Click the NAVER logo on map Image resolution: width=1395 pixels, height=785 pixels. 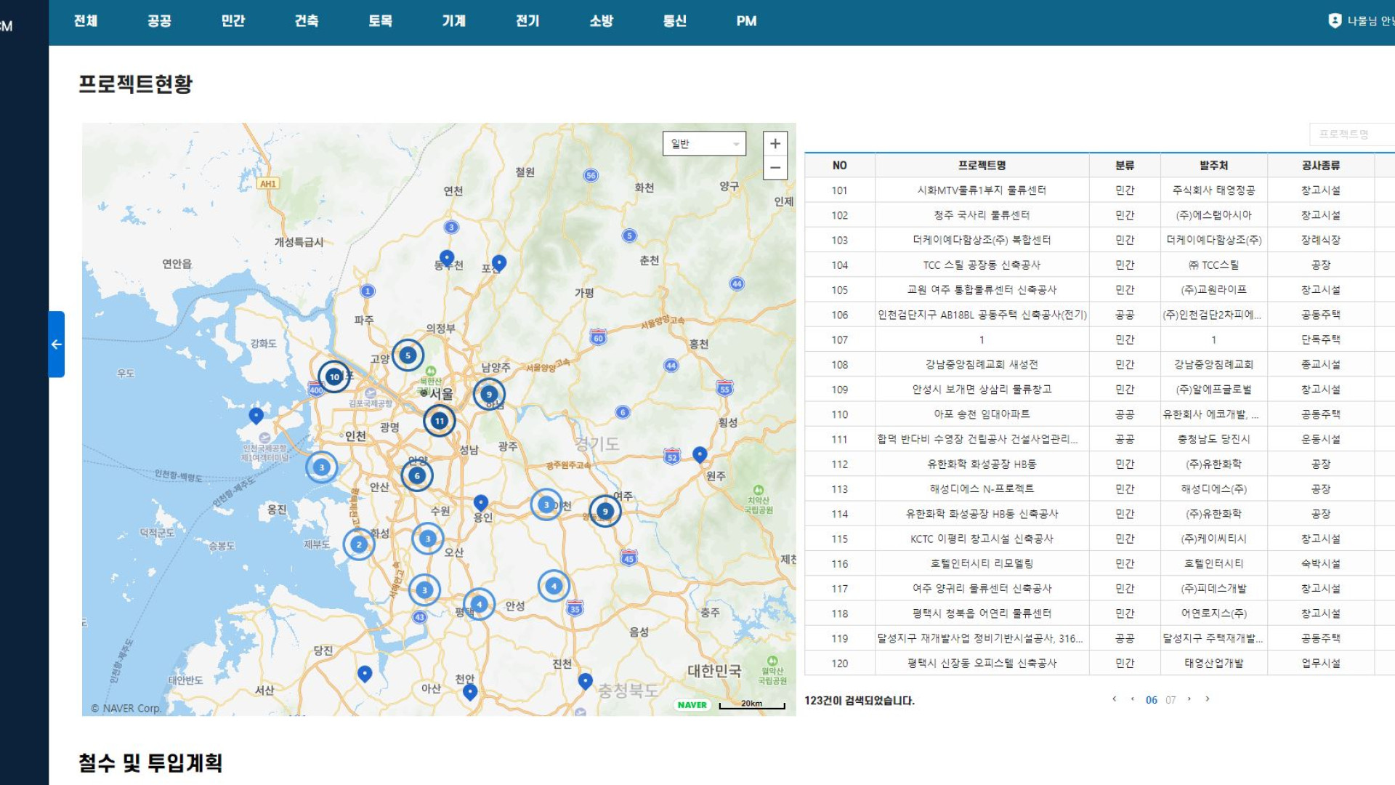(x=692, y=704)
